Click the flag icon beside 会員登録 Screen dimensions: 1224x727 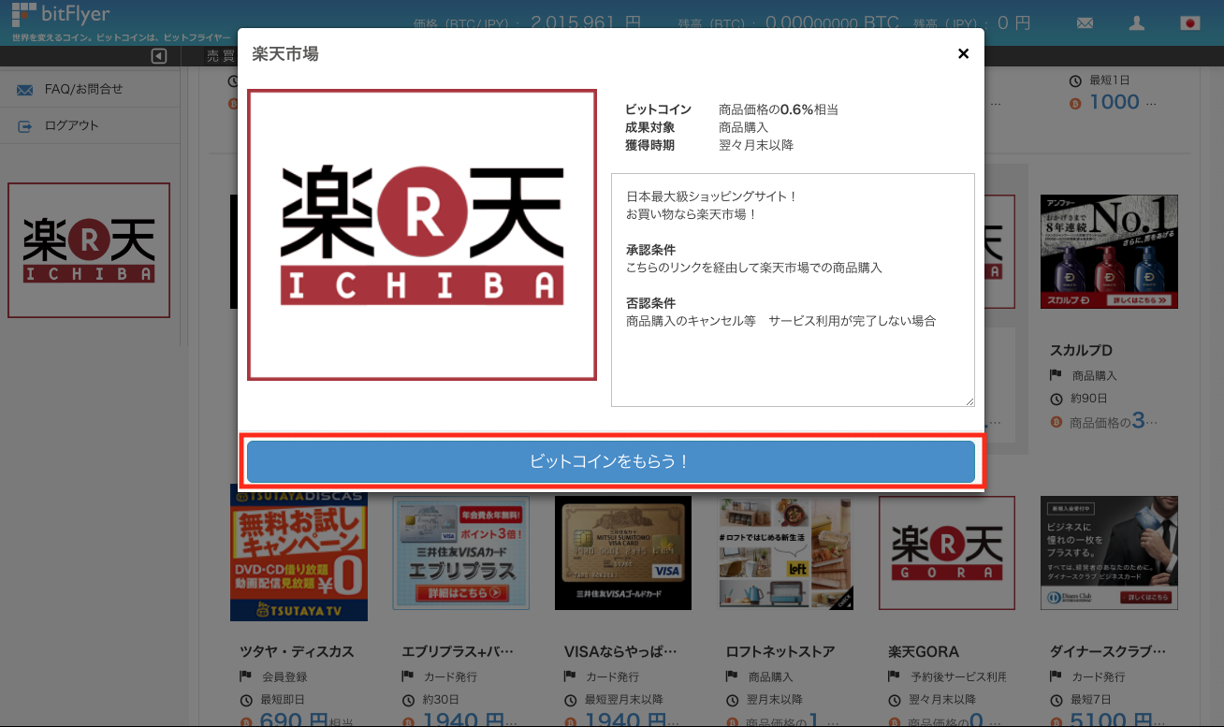coord(247,676)
